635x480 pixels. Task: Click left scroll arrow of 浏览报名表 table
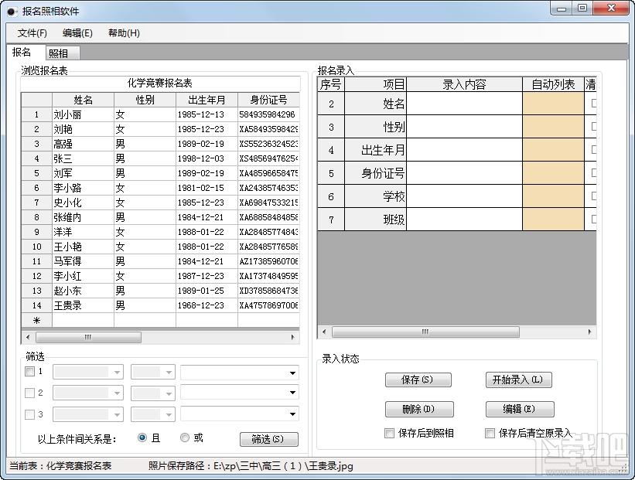pos(29,338)
